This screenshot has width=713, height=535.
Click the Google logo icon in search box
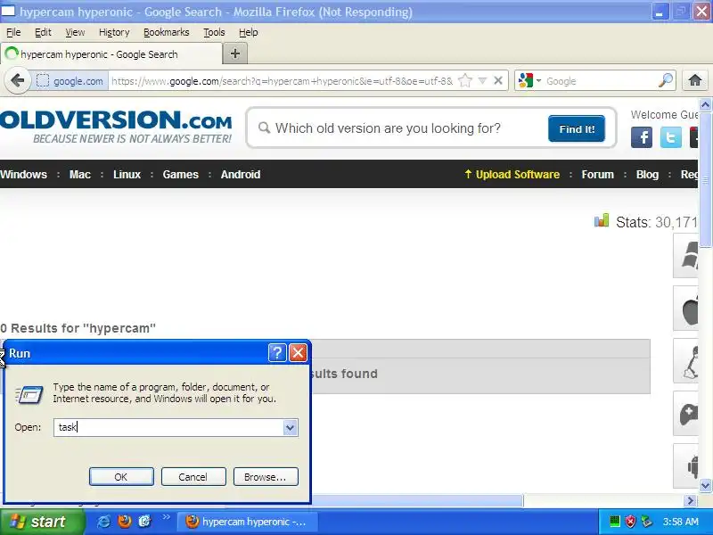pos(525,80)
